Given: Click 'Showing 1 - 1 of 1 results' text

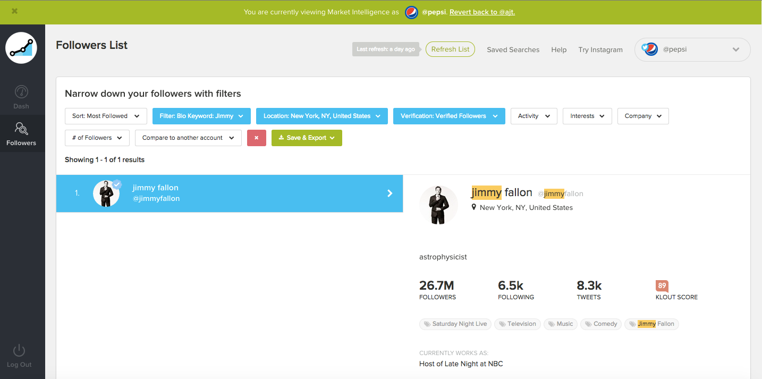Looking at the screenshot, I should click(105, 159).
